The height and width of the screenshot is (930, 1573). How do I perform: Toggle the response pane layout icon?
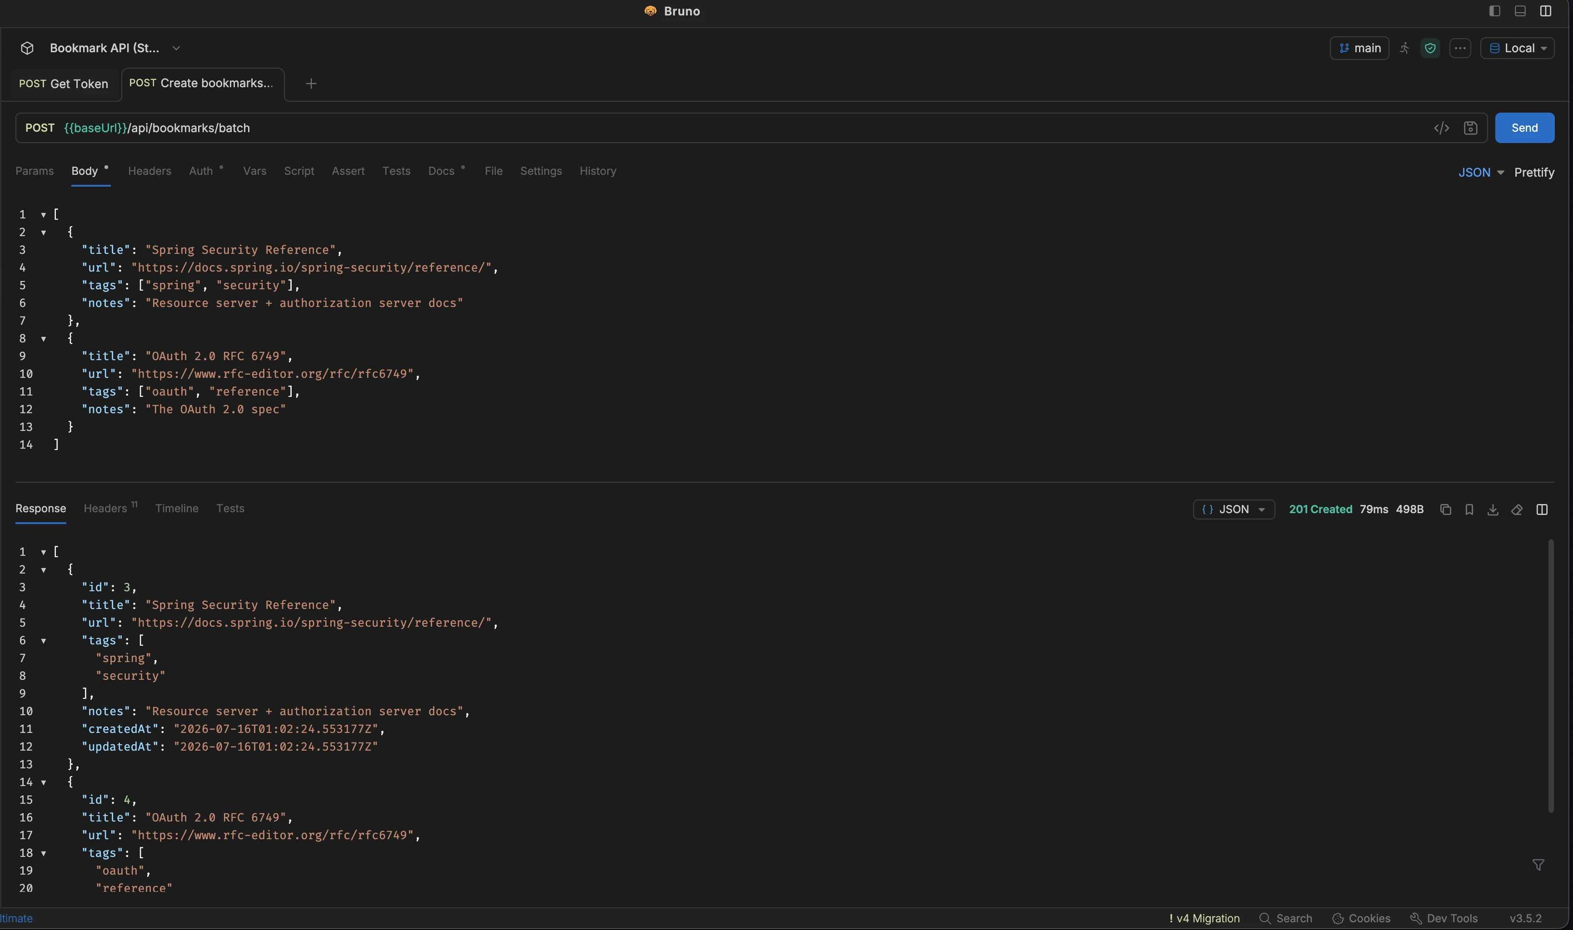pos(1542,510)
